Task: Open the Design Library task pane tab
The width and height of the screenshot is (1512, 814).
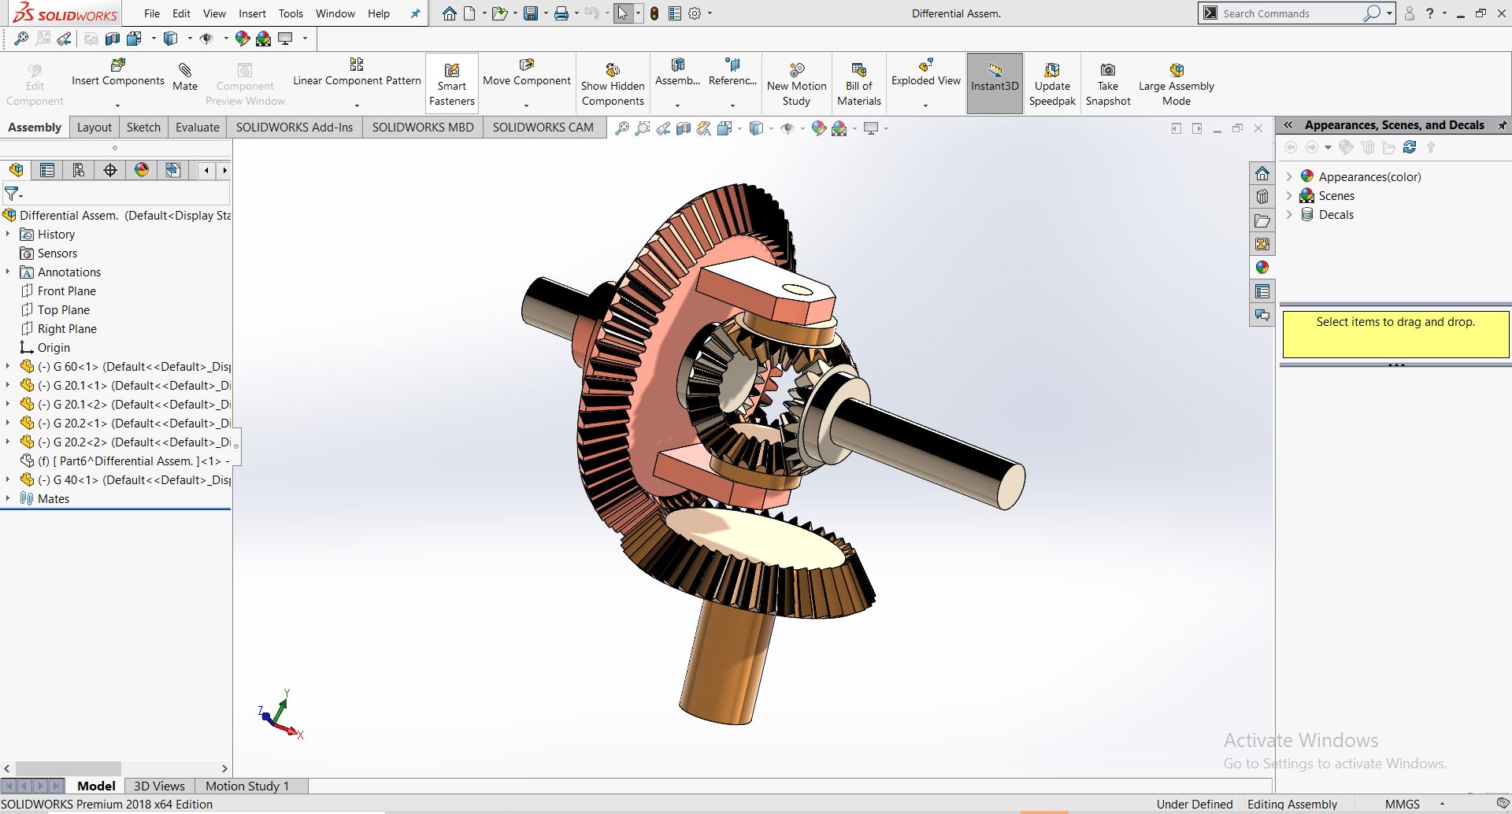Action: [x=1262, y=197]
